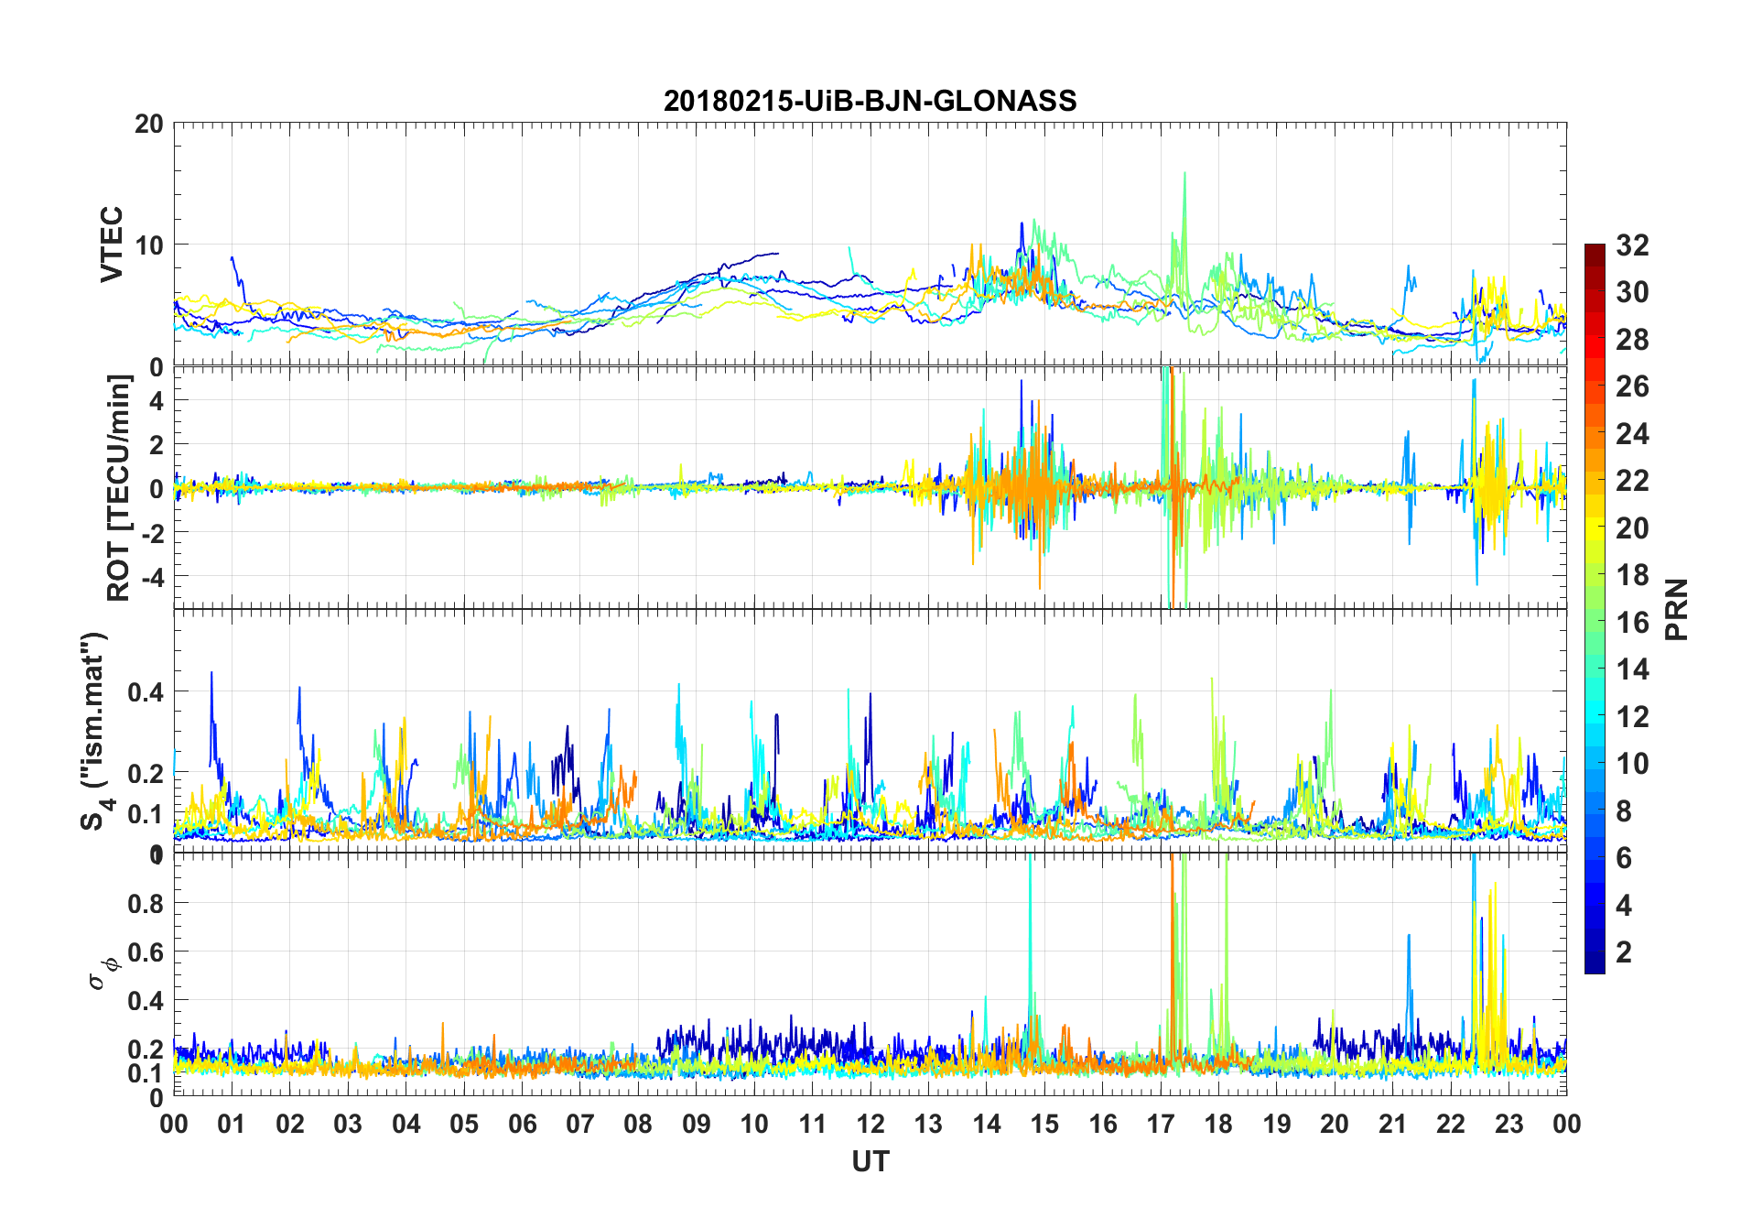The width and height of the screenshot is (1741, 1218).
Task: Click the PRN colorbar gradient strip
Action: click(x=1595, y=609)
